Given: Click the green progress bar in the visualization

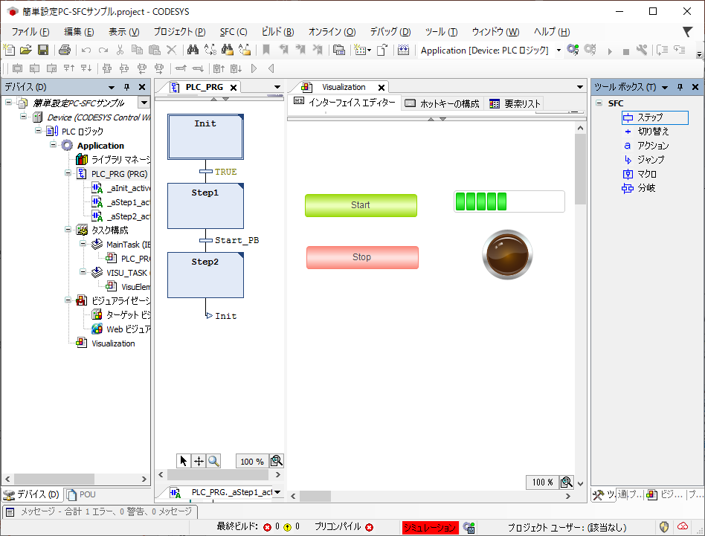Looking at the screenshot, I should (x=509, y=201).
